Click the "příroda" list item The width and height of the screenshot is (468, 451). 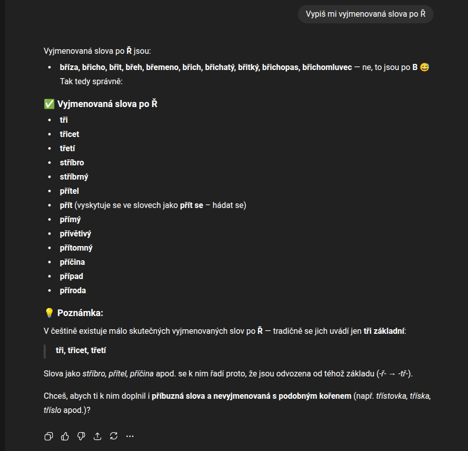pyautogui.click(x=73, y=291)
